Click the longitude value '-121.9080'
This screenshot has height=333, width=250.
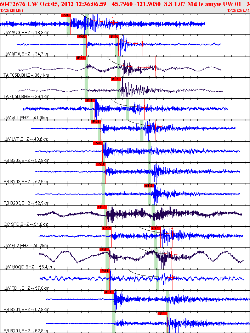click(147, 4)
